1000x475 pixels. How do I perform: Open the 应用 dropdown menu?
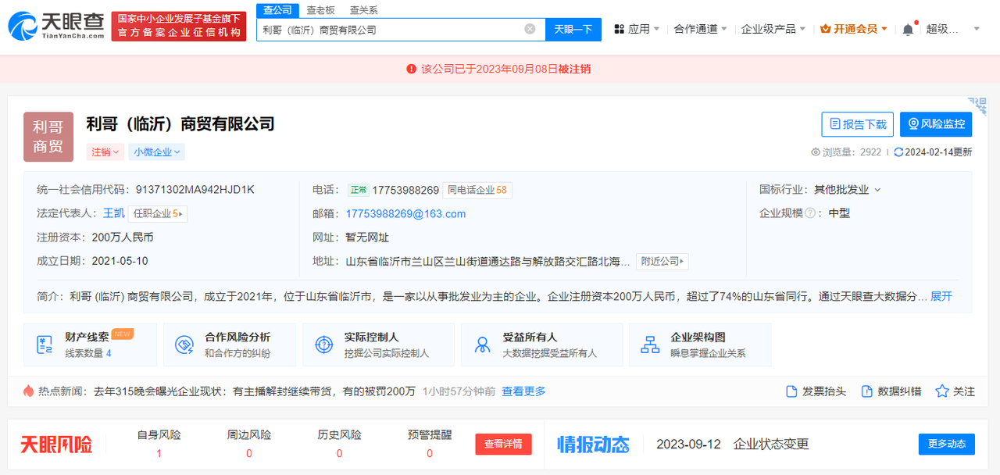coord(637,29)
